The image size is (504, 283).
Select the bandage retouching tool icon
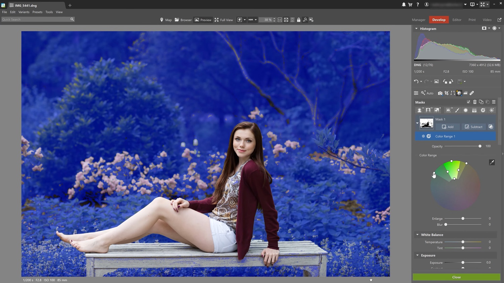[472, 93]
